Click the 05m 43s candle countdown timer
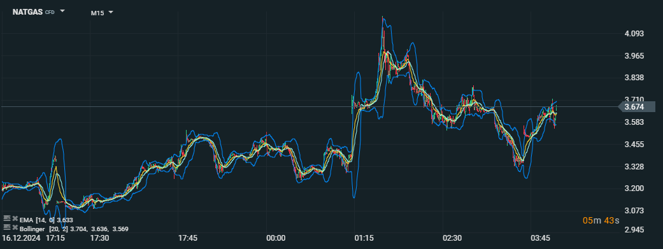Image resolution: width=663 pixels, height=249 pixels. coord(601,220)
